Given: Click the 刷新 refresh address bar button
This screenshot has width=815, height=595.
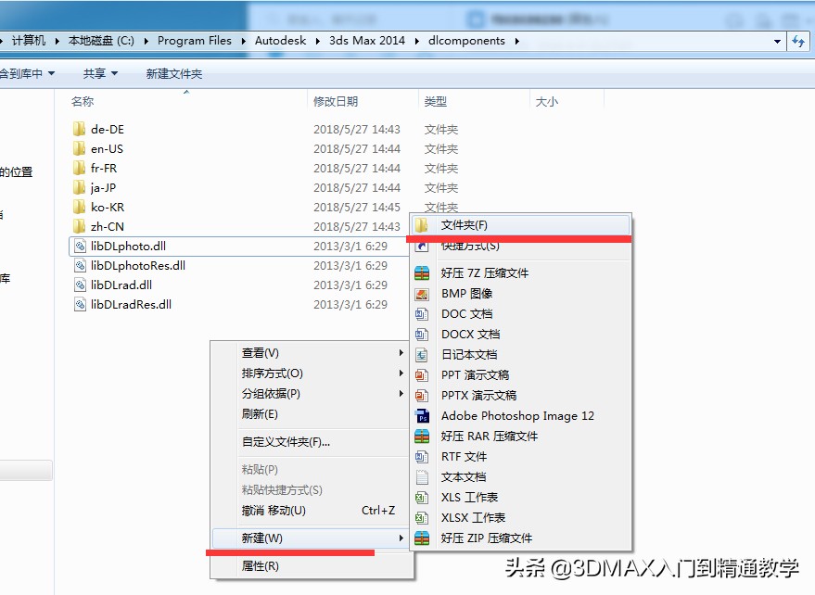Looking at the screenshot, I should coord(797,40).
